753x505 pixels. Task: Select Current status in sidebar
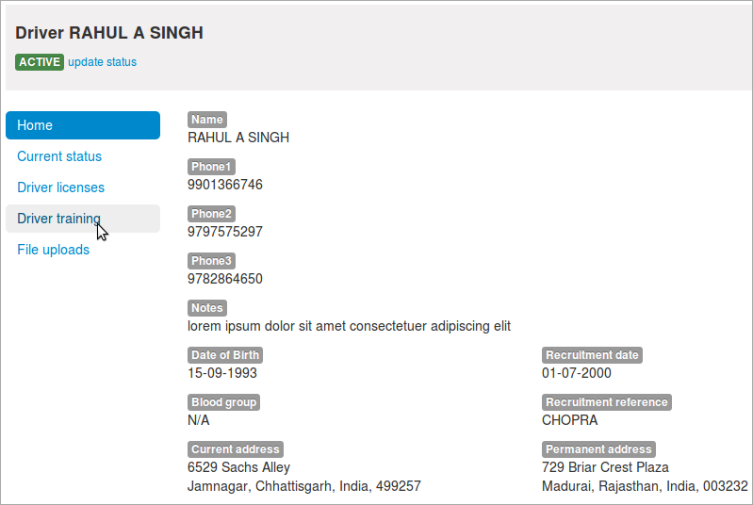59,156
